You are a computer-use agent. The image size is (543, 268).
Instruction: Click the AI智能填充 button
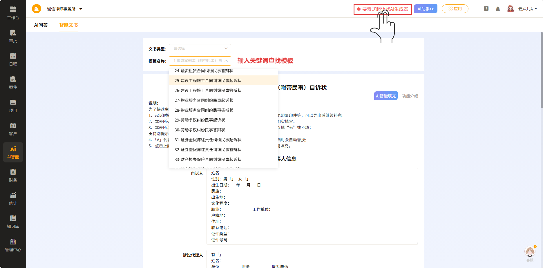[x=385, y=96]
